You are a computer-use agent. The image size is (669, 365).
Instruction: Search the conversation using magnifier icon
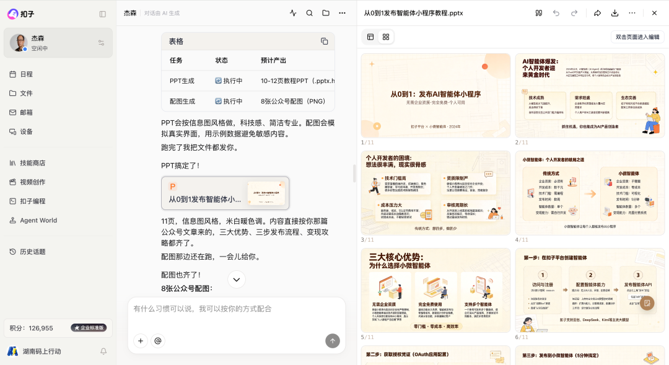click(x=309, y=13)
